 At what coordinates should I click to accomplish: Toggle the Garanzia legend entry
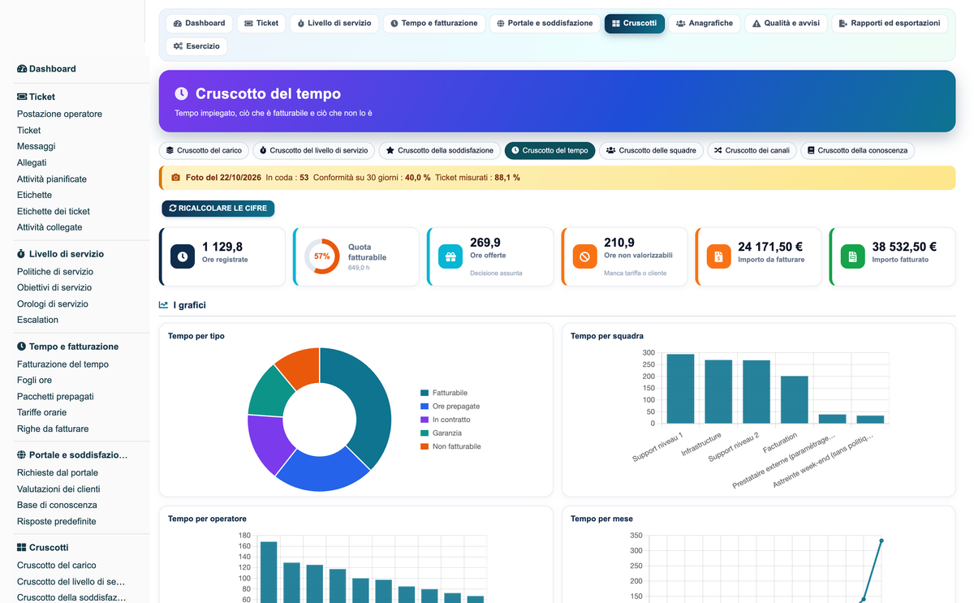click(441, 433)
